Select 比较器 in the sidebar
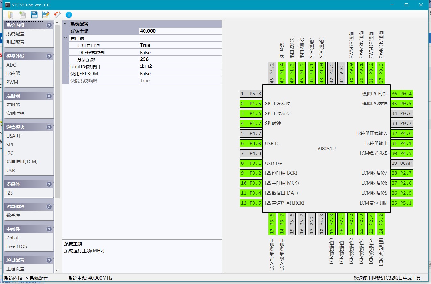431x284 pixels. pos(13,73)
